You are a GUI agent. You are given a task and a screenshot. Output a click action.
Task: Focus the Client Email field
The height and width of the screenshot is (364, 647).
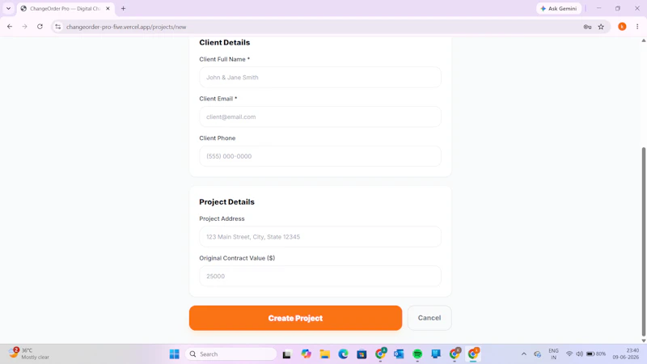click(x=320, y=116)
